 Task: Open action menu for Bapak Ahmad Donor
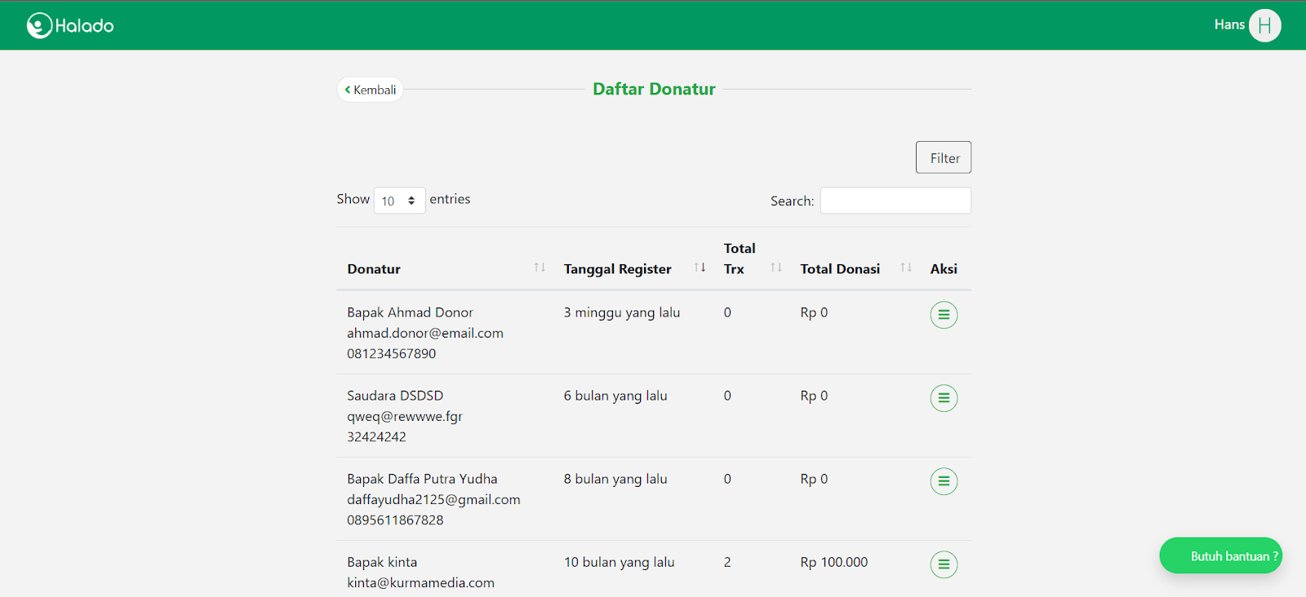944,315
